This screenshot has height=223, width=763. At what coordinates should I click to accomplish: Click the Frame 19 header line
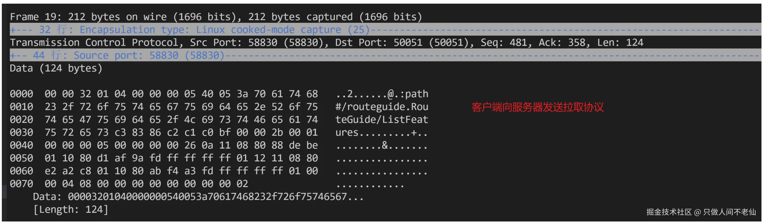point(216,17)
